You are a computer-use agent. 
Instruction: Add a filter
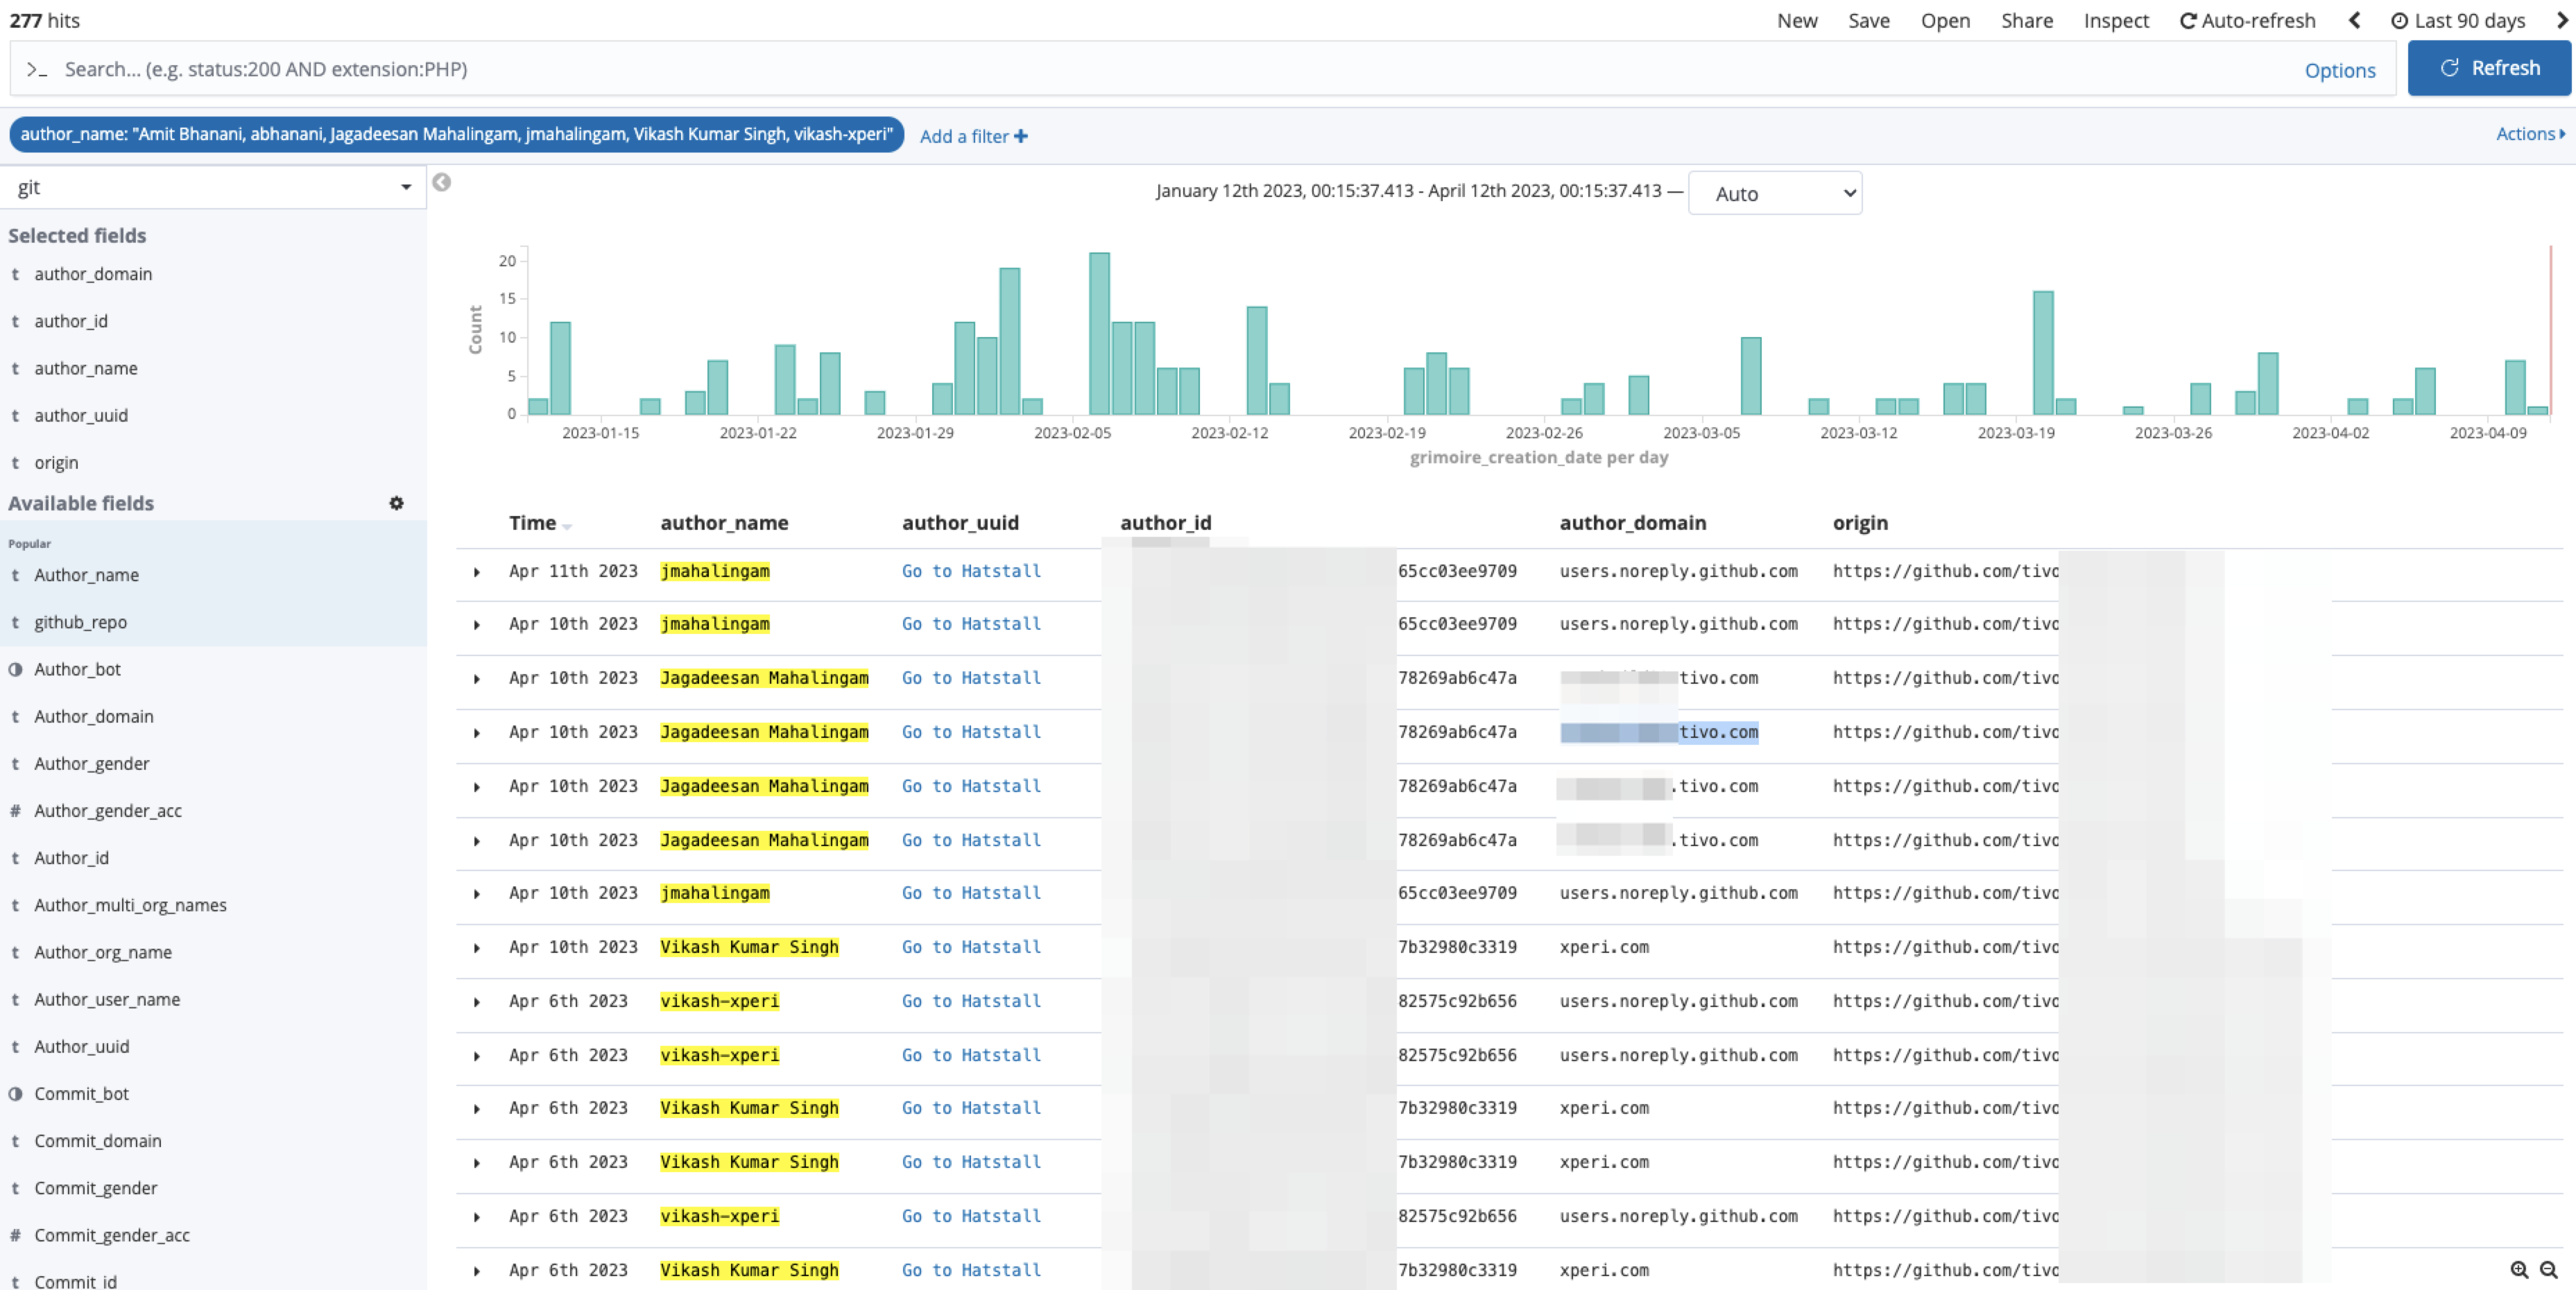(973, 136)
